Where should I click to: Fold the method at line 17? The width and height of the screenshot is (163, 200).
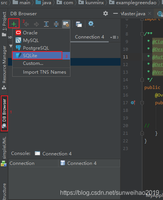pos(142,103)
